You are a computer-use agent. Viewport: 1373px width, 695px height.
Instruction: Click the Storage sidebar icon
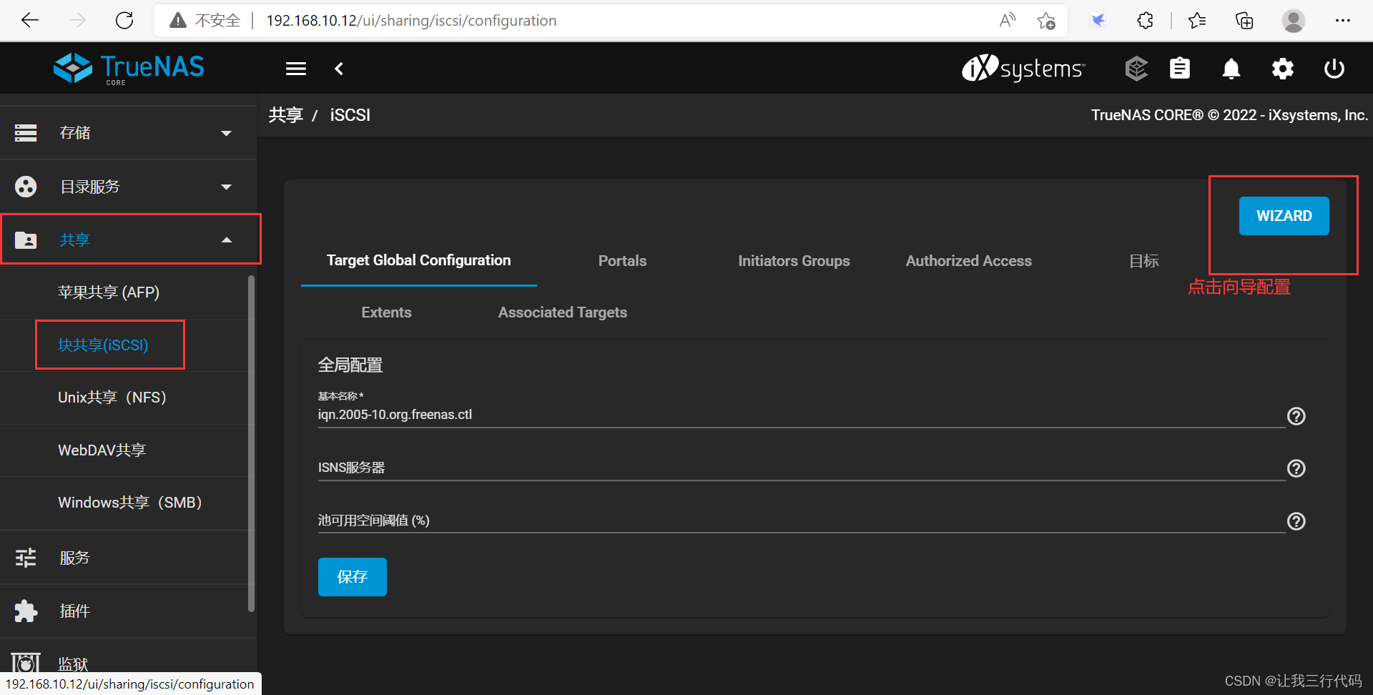click(x=26, y=133)
